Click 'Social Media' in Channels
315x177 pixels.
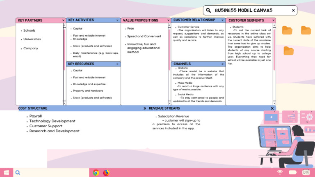coord(185,94)
